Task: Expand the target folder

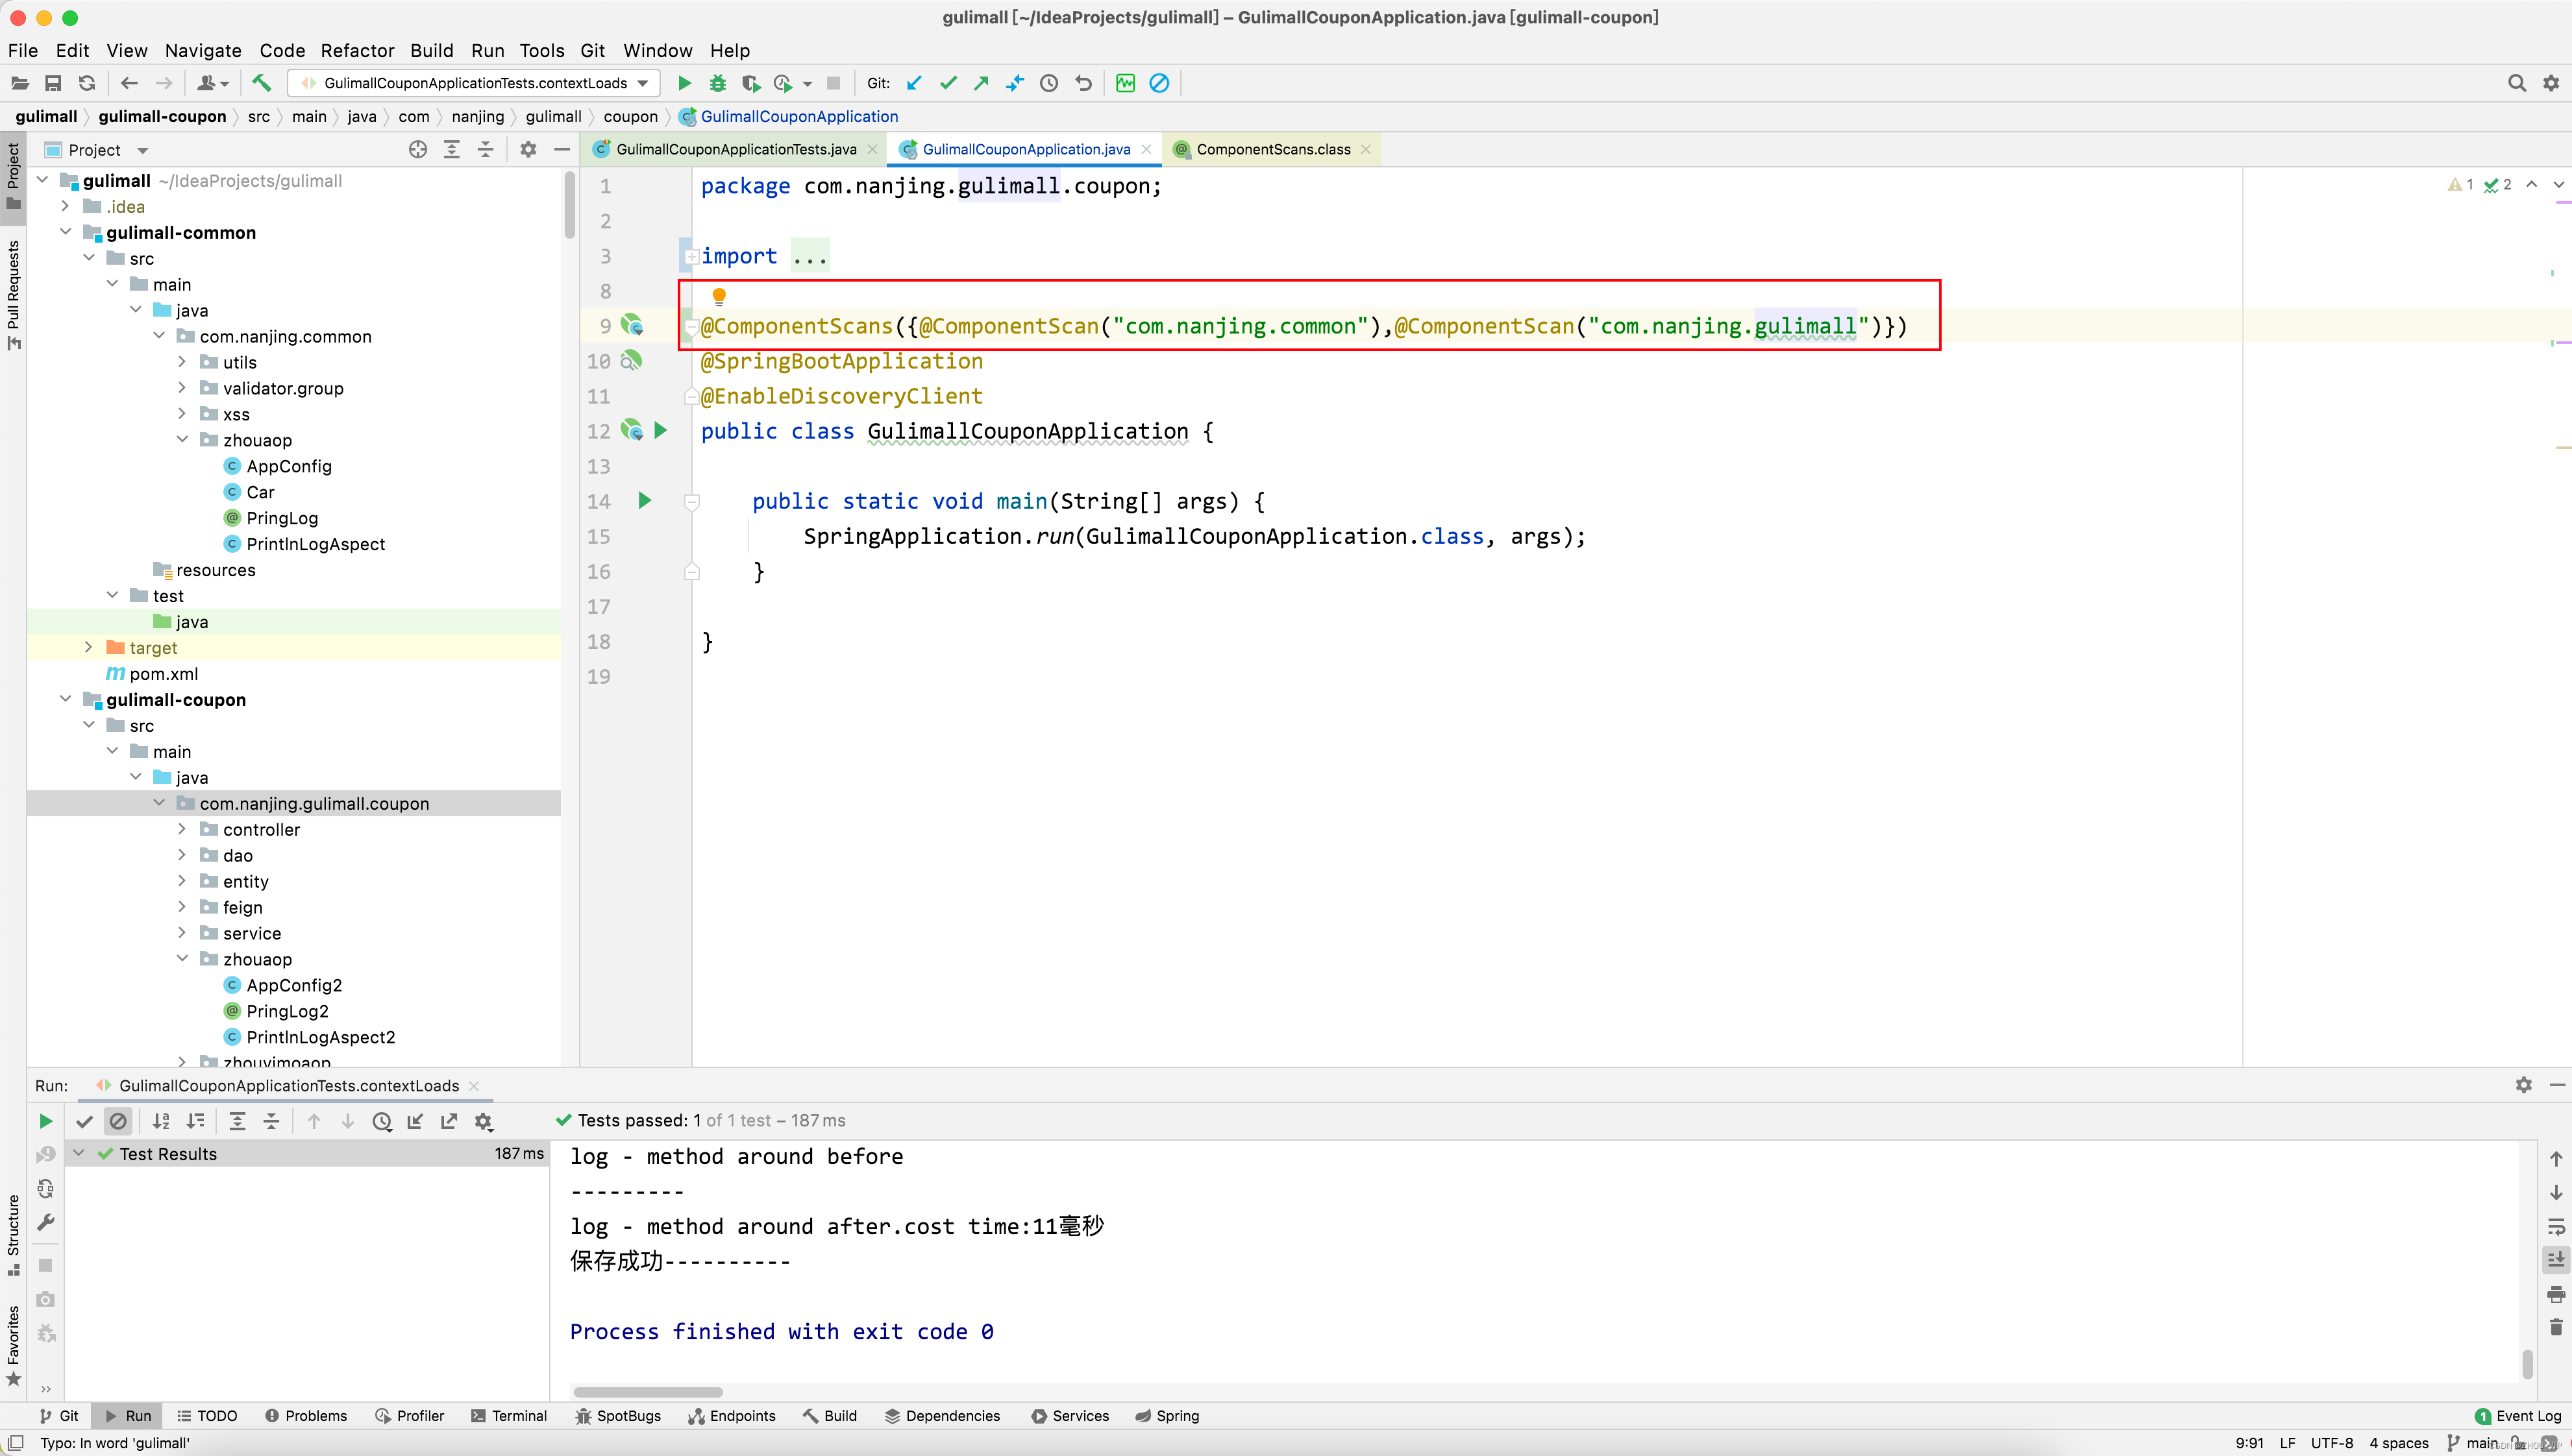Action: click(88, 648)
